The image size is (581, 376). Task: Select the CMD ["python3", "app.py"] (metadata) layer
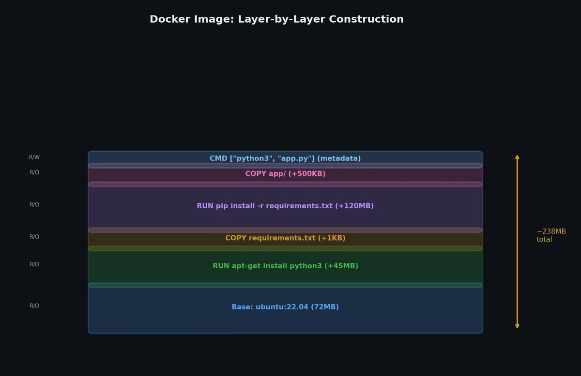tap(285, 159)
